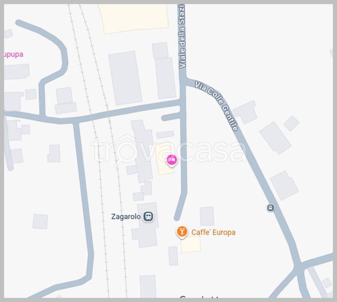
Task: Open the Caffe' Europa cocktail glass pin
Action: click(x=182, y=232)
